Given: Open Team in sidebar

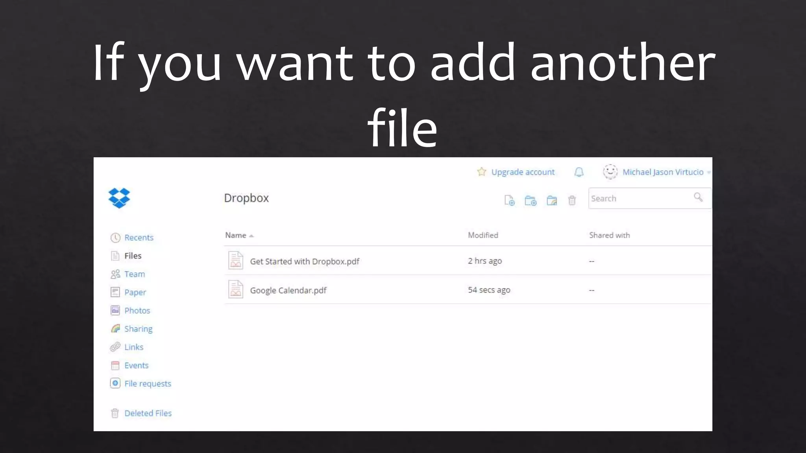Looking at the screenshot, I should pos(135,274).
